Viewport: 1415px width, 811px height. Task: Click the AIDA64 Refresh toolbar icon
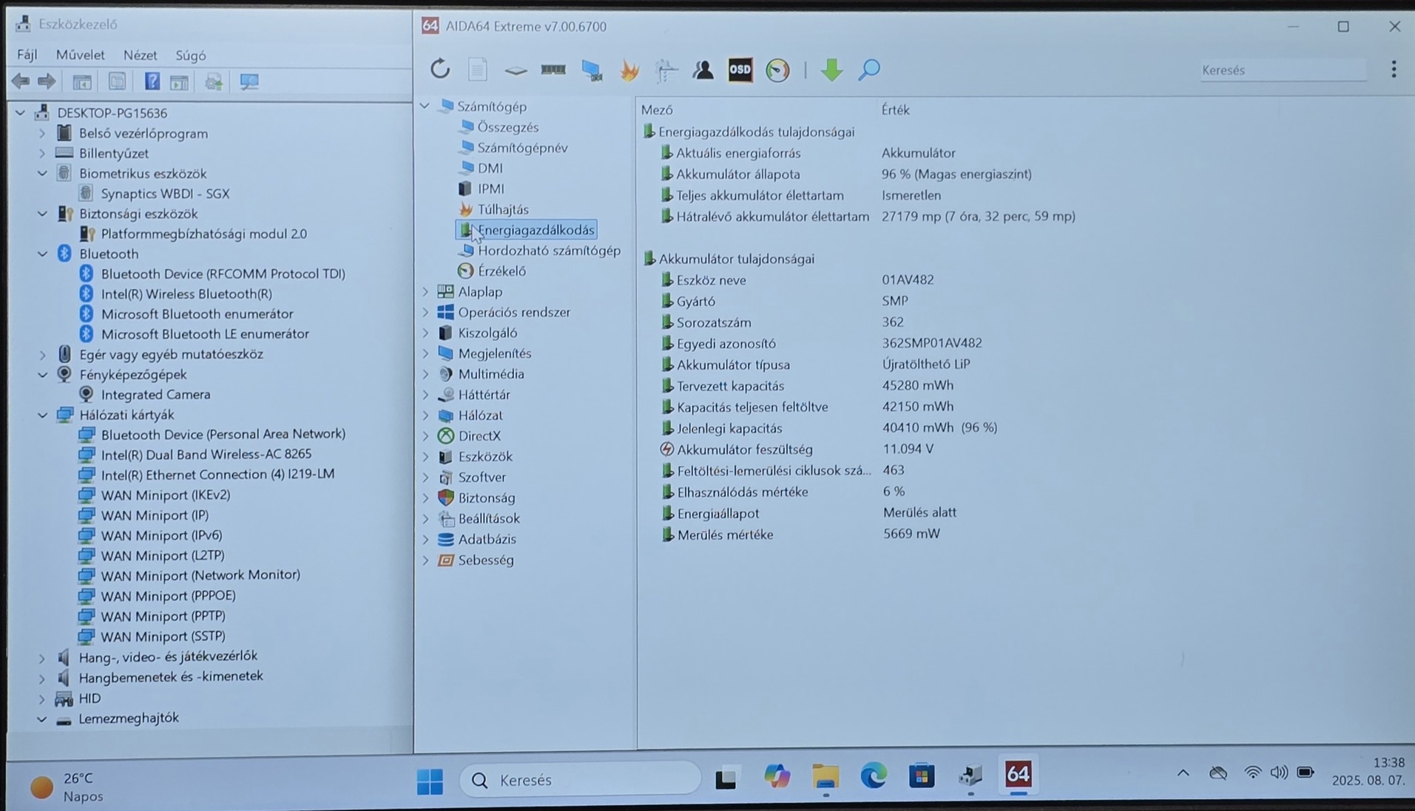click(440, 69)
